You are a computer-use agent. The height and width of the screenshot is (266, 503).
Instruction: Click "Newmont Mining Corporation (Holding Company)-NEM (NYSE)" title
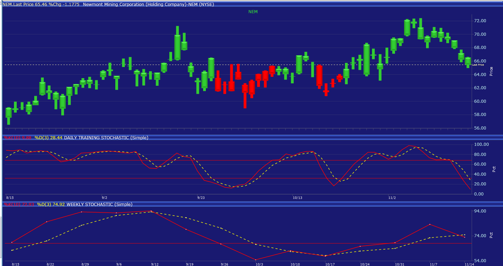[148, 5]
